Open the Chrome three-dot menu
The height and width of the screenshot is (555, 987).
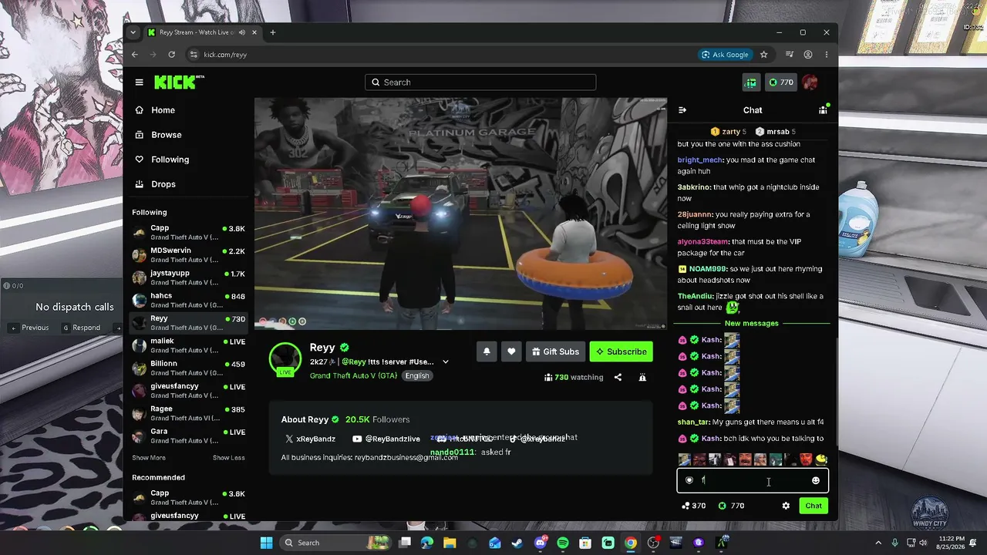coord(827,55)
